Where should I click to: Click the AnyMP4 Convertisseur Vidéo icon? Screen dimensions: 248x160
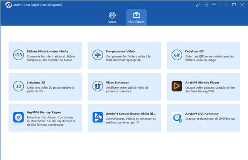pos(98,117)
